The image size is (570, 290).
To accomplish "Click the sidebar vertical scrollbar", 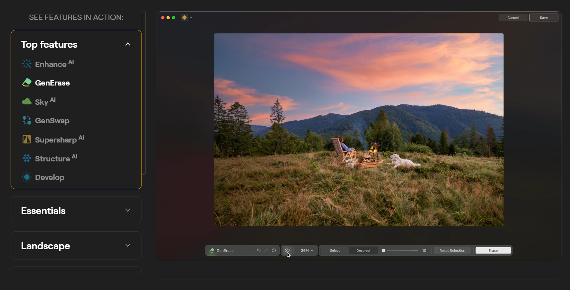I will (x=144, y=93).
